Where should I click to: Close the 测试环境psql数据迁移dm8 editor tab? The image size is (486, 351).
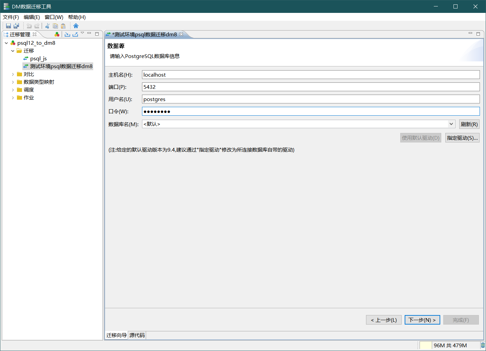coord(181,34)
